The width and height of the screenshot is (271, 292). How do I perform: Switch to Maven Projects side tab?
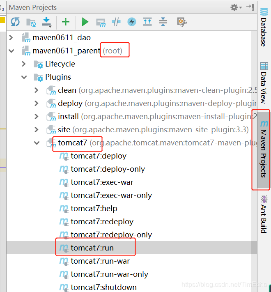(264, 149)
